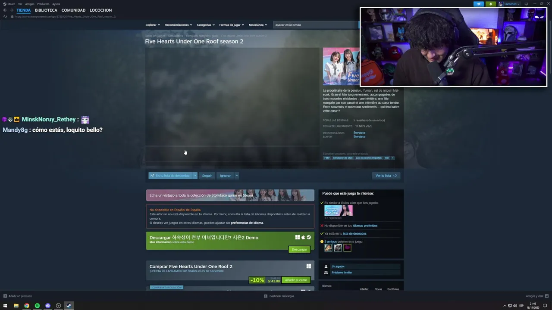Open the Storytaco developer link

pyautogui.click(x=359, y=133)
